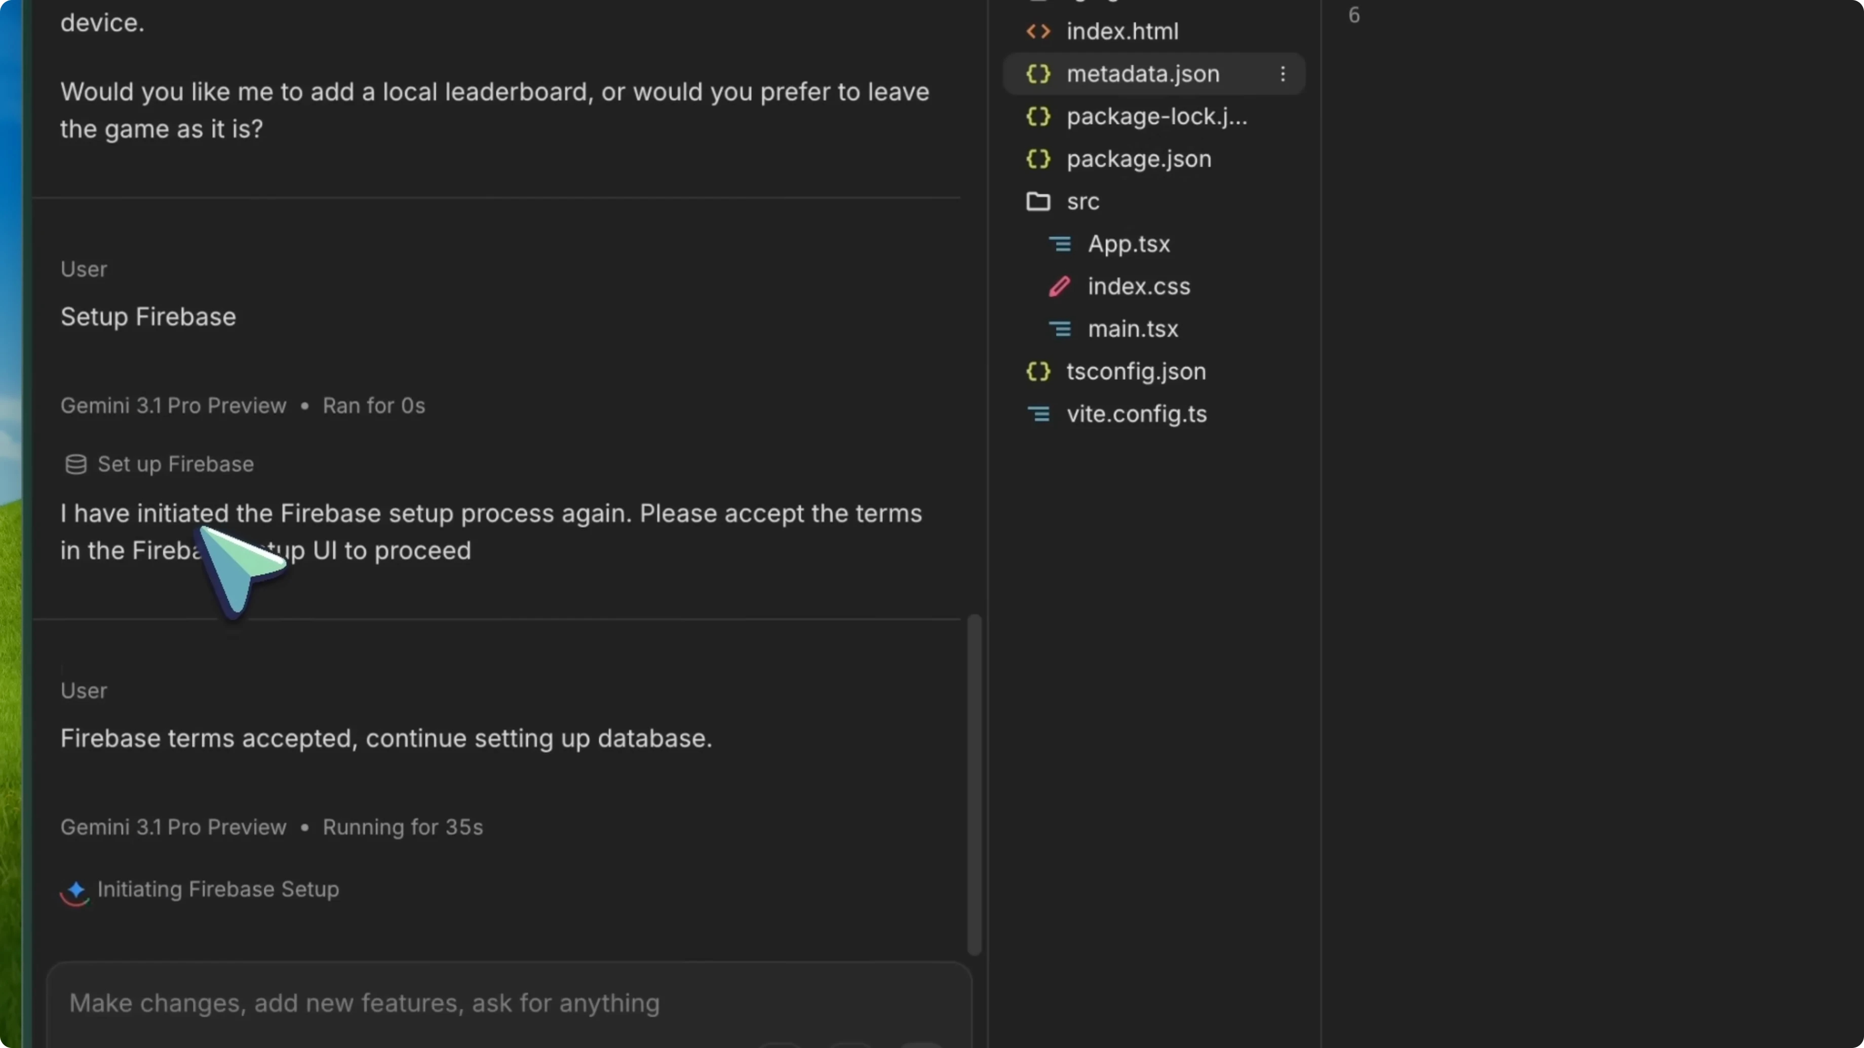Image resolution: width=1864 pixels, height=1048 pixels.
Task: Click the file icon beside vite.config.ts
Action: (1039, 414)
